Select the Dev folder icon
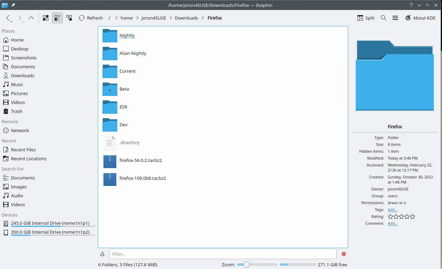442x269 pixels. pyautogui.click(x=110, y=125)
